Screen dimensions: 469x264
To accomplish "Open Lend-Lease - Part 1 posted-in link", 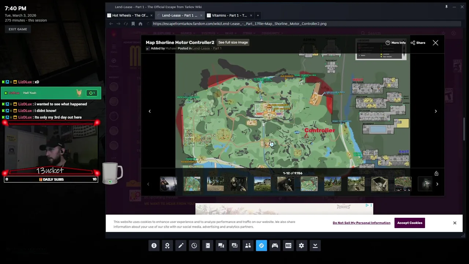I will point(207,48).
